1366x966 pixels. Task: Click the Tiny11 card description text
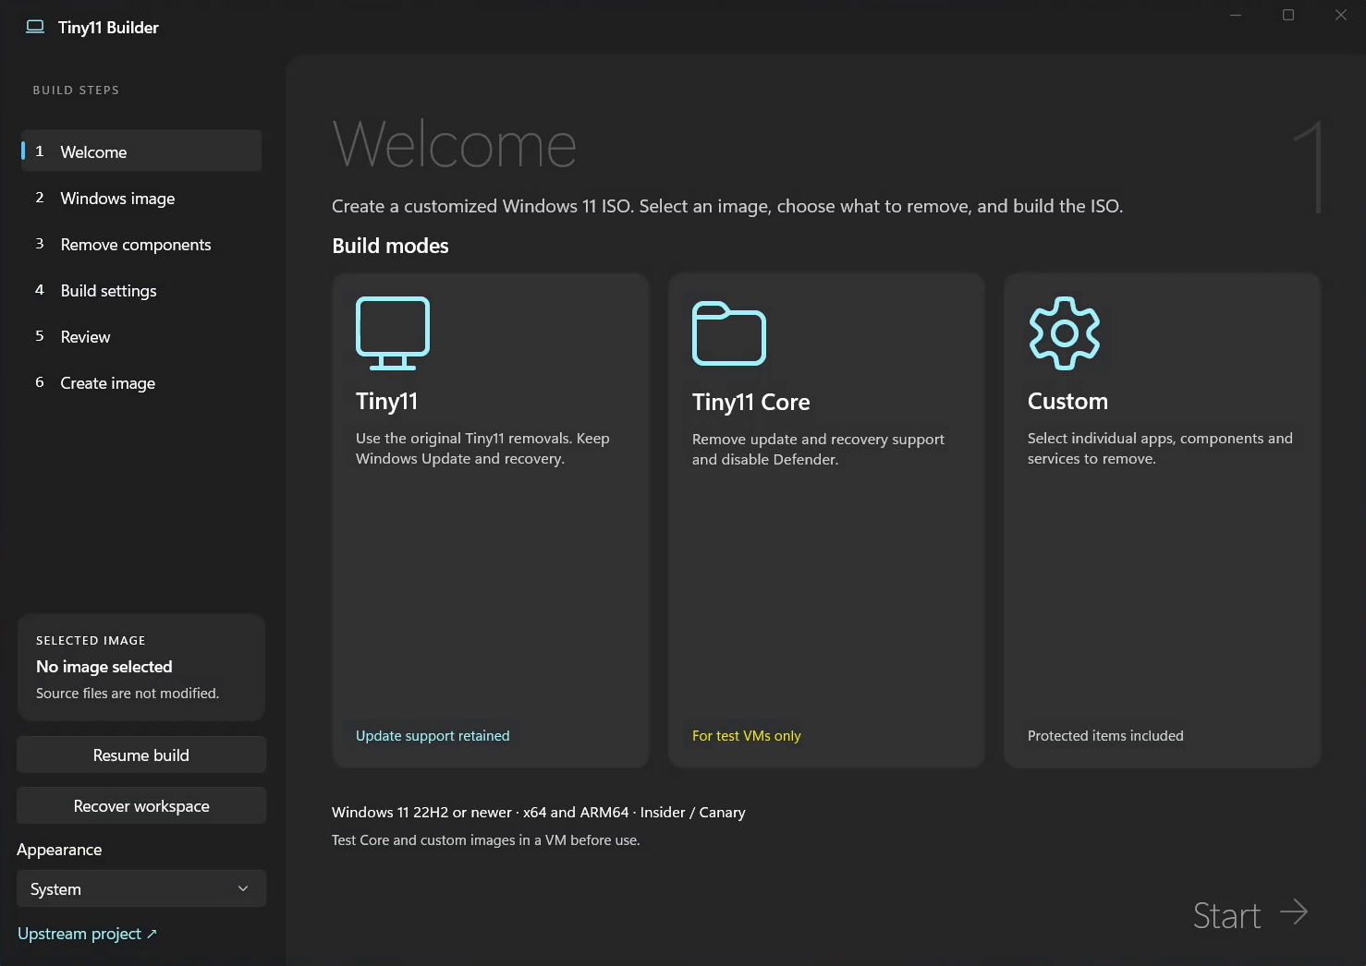click(482, 448)
